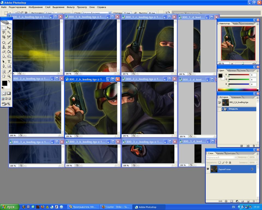Select the Rectangle shape tool

9,66
